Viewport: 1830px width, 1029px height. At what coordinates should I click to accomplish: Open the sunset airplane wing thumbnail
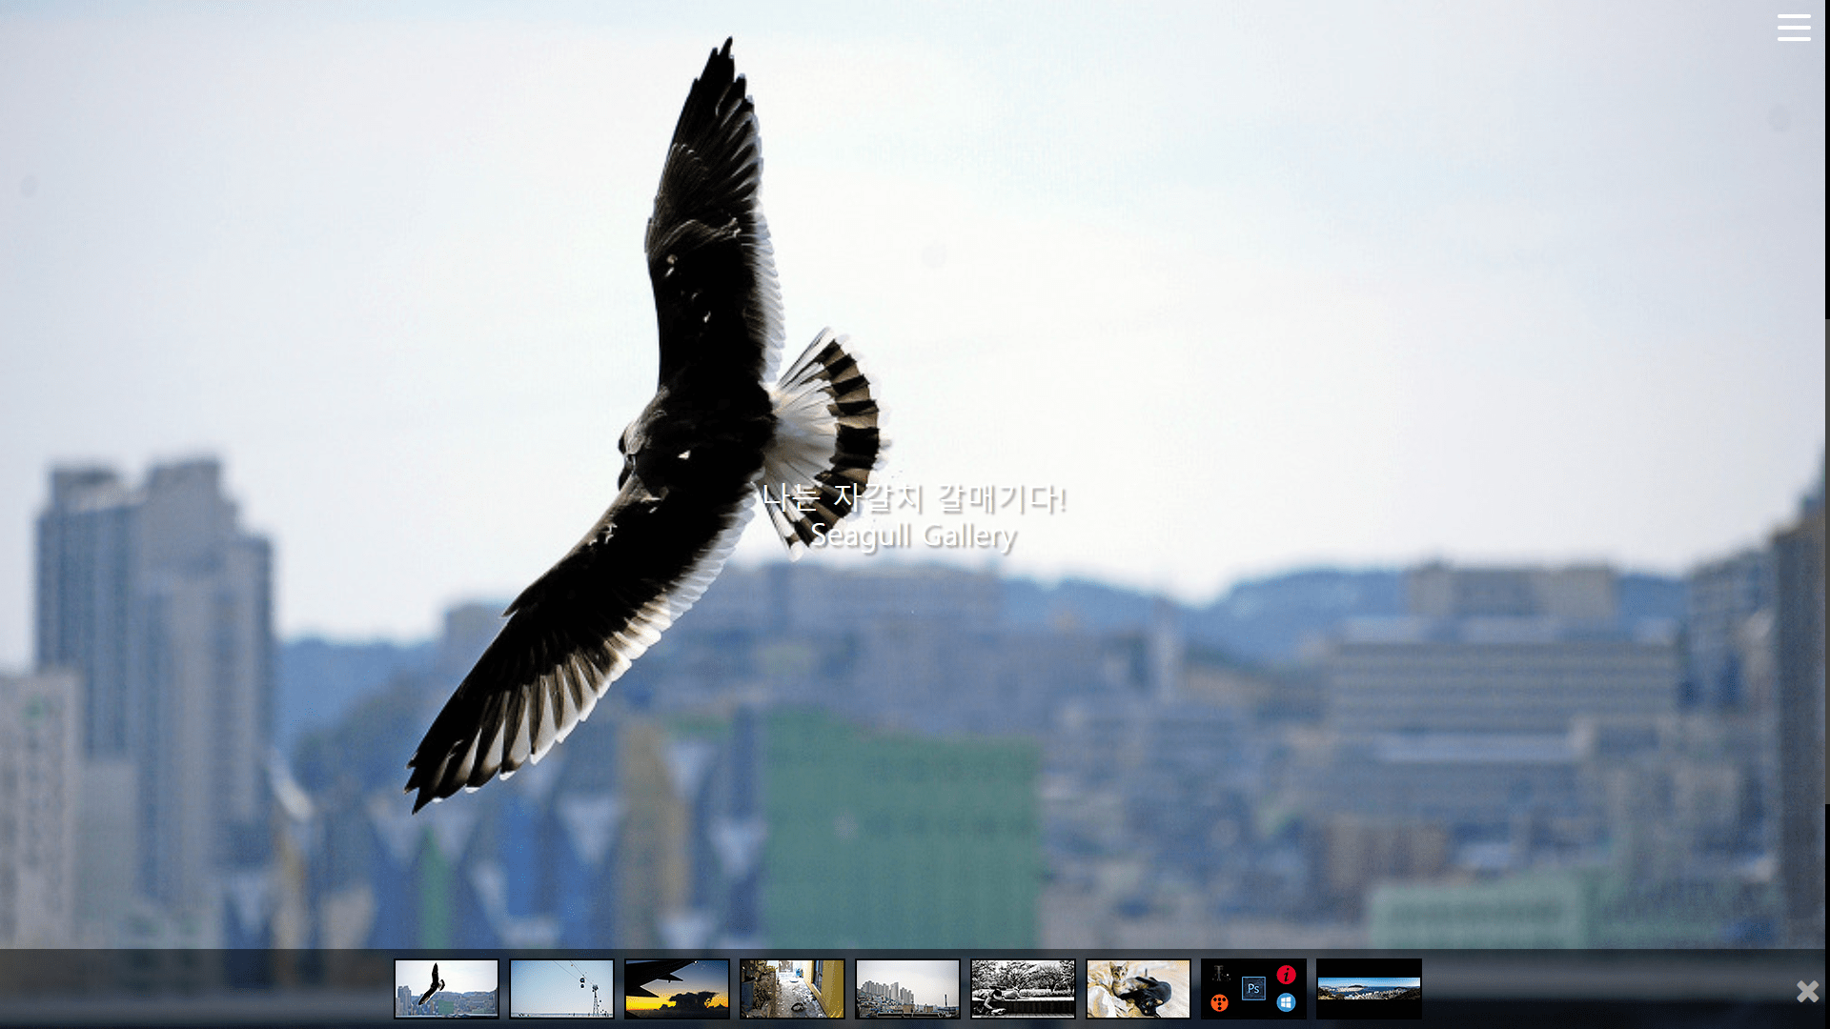pyautogui.click(x=677, y=989)
